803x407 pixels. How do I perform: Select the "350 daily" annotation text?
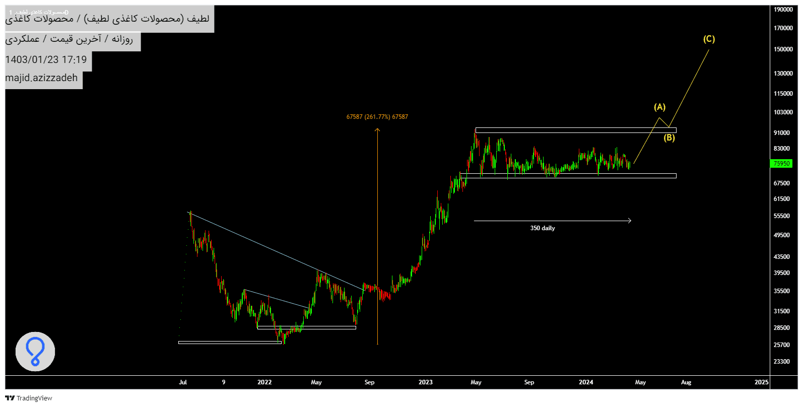point(543,228)
